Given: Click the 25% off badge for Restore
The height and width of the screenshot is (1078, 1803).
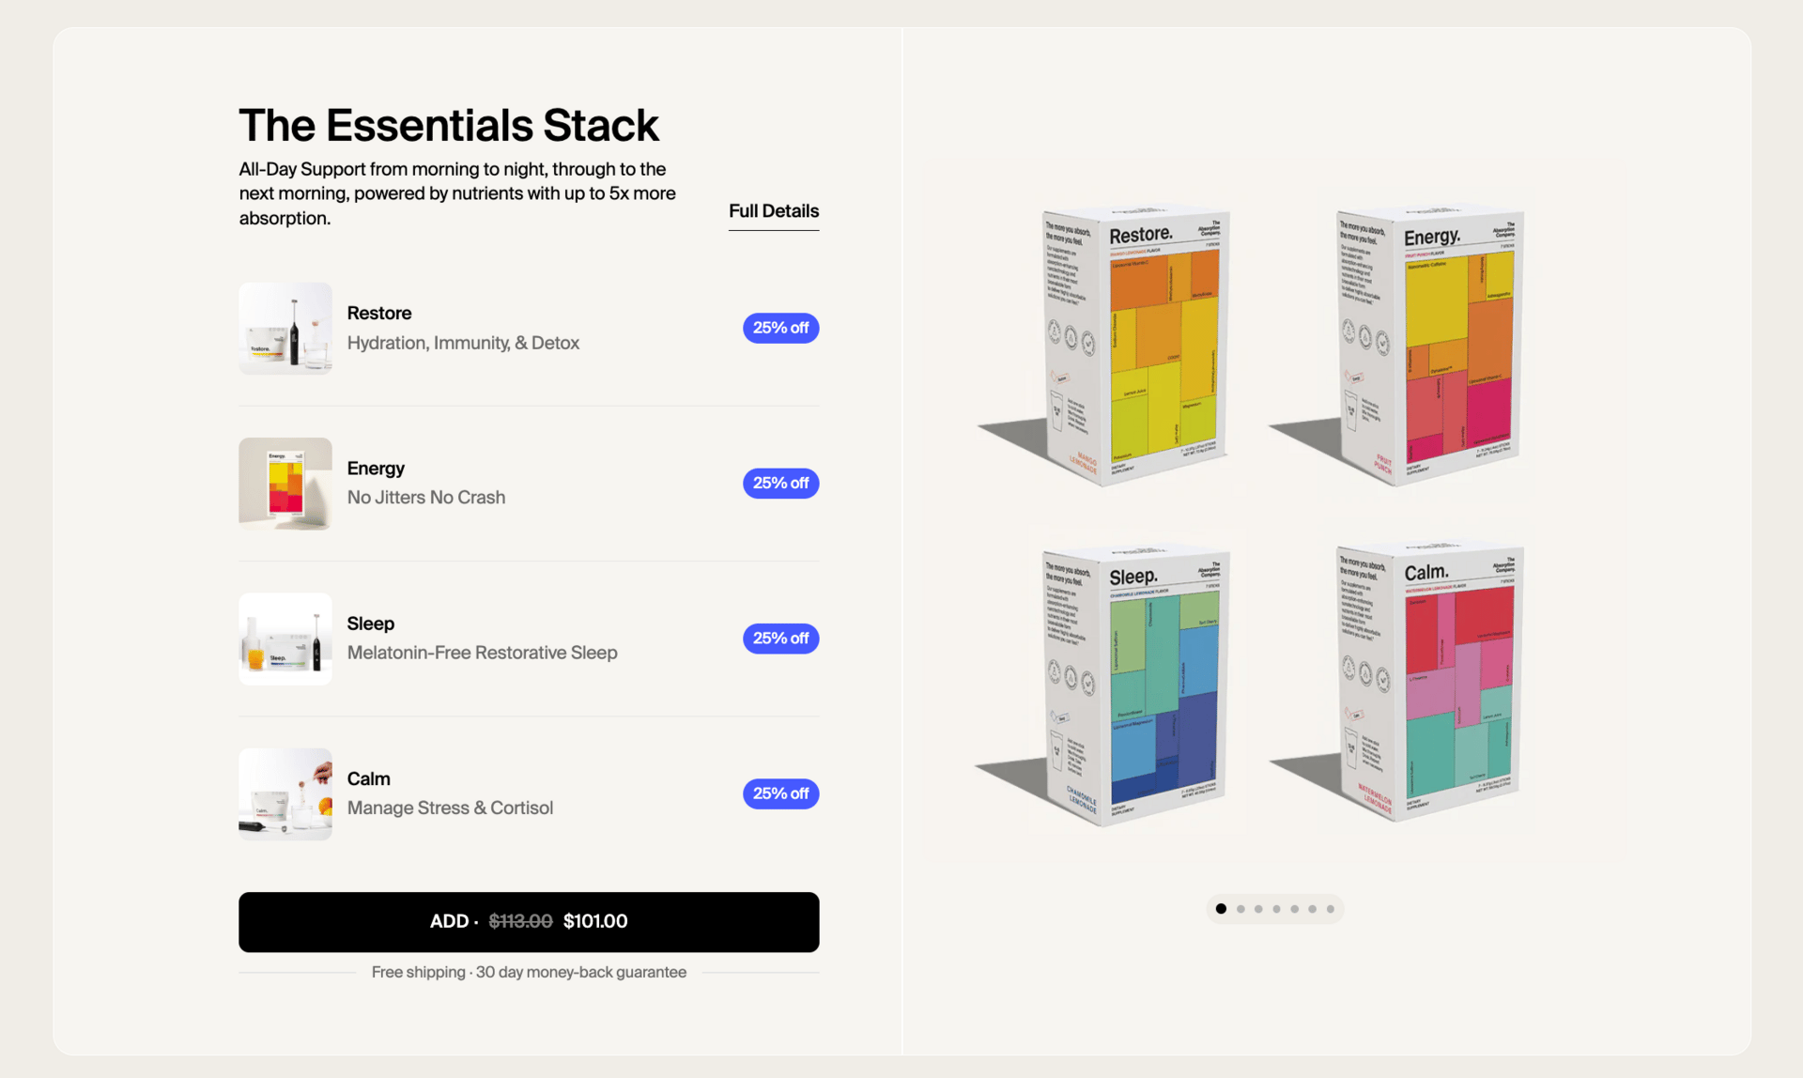Looking at the screenshot, I should (x=780, y=328).
